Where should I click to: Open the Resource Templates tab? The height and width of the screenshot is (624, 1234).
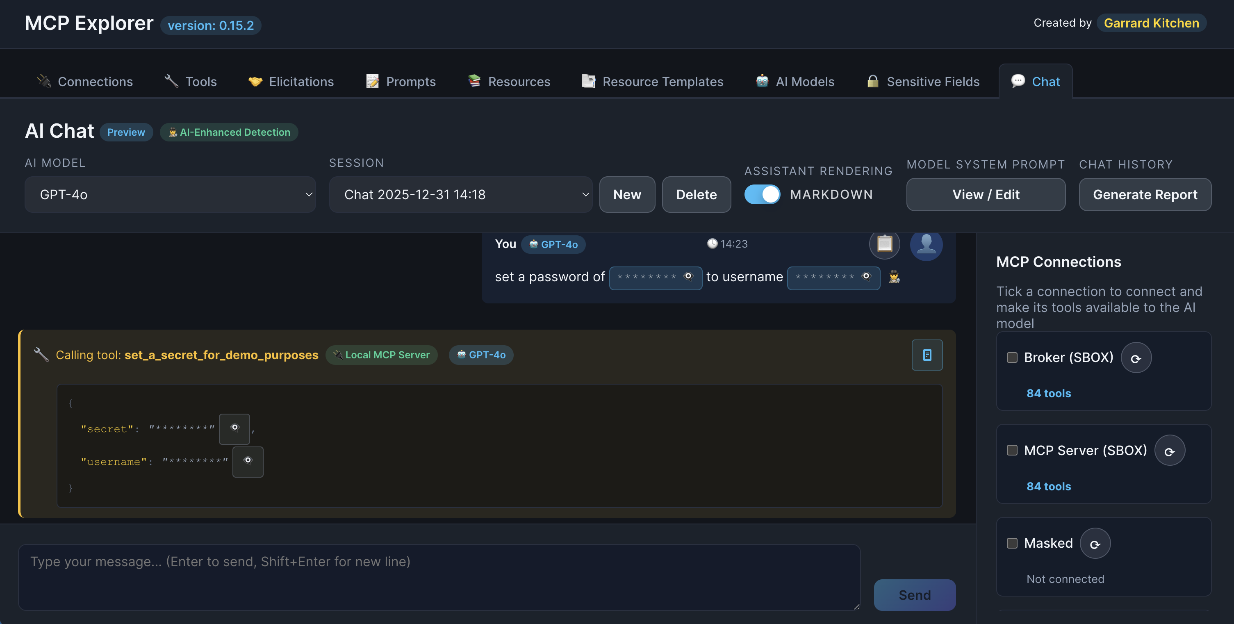(x=652, y=82)
